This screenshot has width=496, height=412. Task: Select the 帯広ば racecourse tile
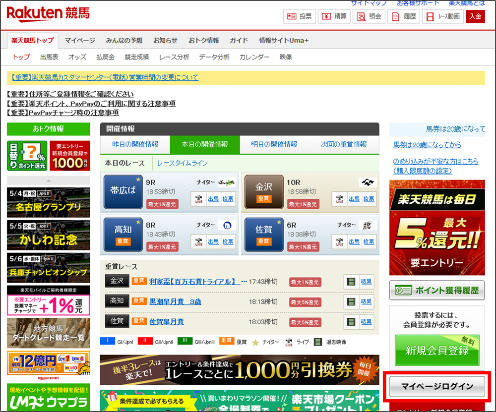[x=123, y=191]
